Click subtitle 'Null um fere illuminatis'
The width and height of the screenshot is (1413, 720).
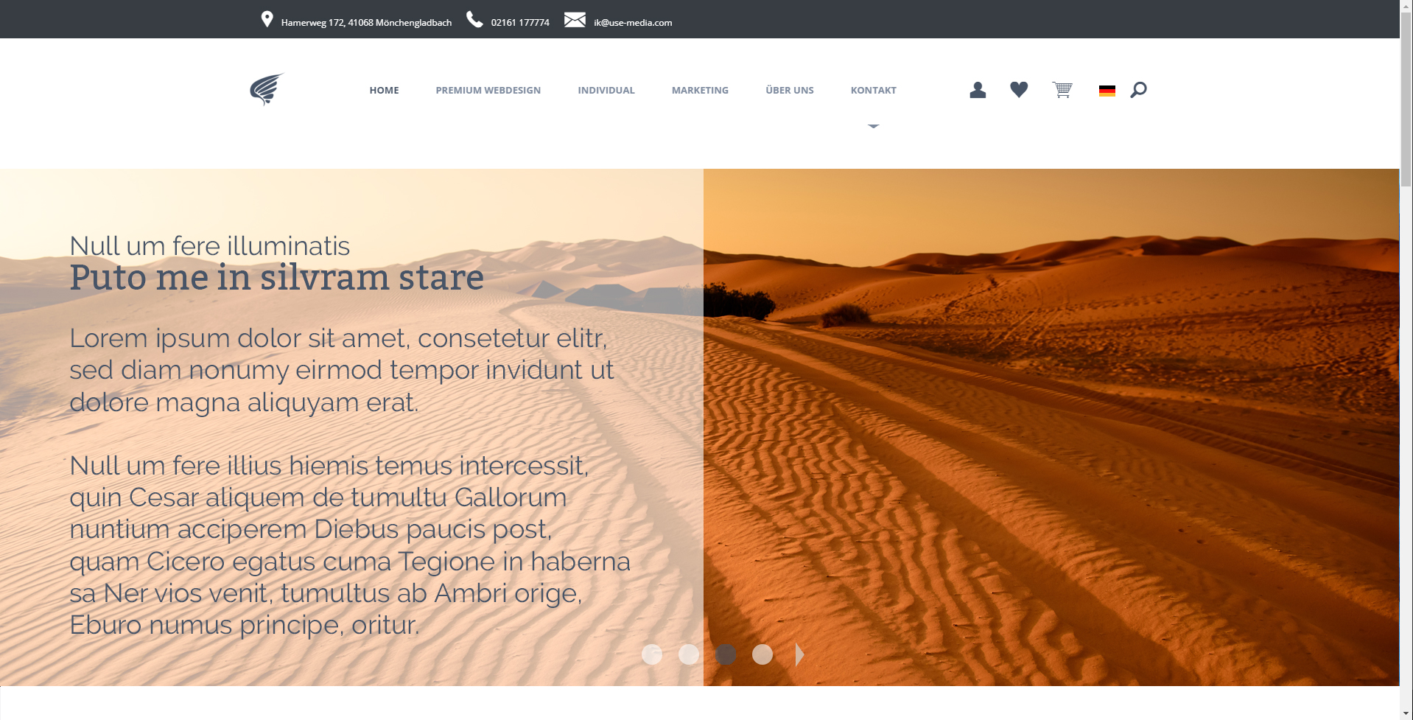click(x=209, y=245)
